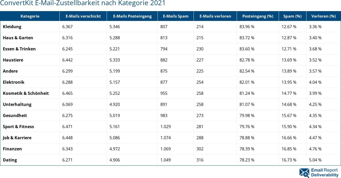This screenshot has width=341, height=178.
Task: Click the 794 spam value
Action: click(164, 49)
